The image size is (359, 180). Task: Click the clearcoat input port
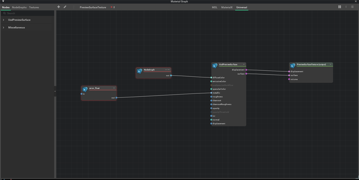[211, 101]
